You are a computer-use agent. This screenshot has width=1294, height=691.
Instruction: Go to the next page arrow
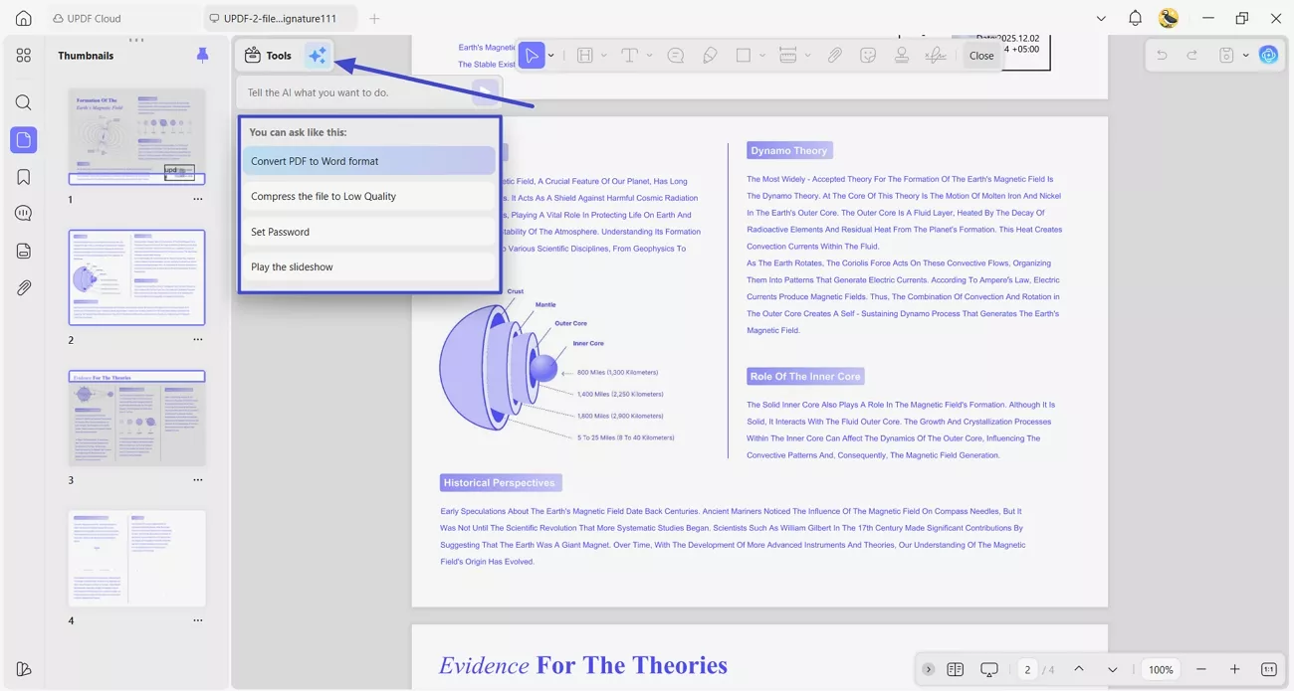[1113, 669]
